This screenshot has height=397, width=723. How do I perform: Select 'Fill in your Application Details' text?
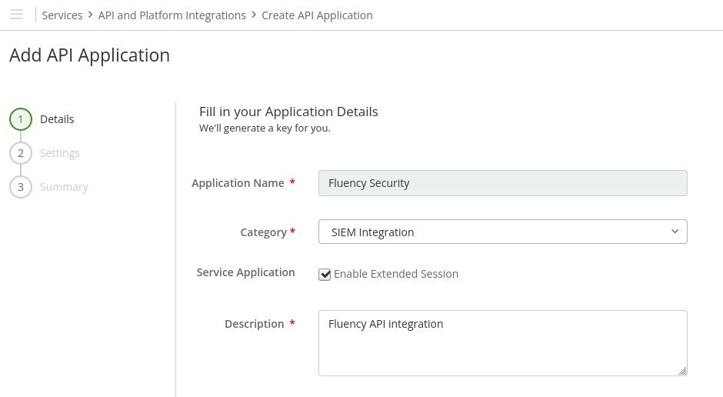tap(288, 112)
